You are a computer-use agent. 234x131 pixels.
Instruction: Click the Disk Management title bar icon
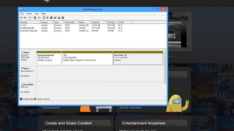(21, 9)
